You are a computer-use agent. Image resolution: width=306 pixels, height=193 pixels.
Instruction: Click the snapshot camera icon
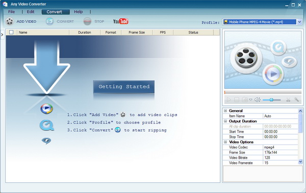pos(245,100)
